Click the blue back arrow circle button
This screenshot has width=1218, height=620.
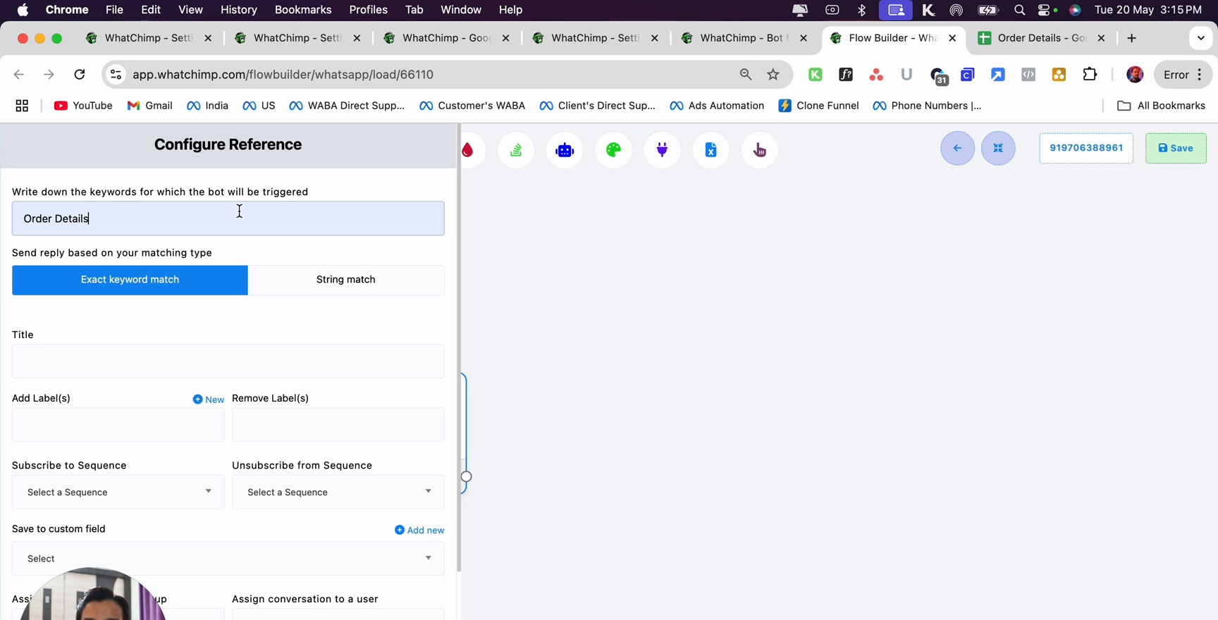(x=957, y=148)
